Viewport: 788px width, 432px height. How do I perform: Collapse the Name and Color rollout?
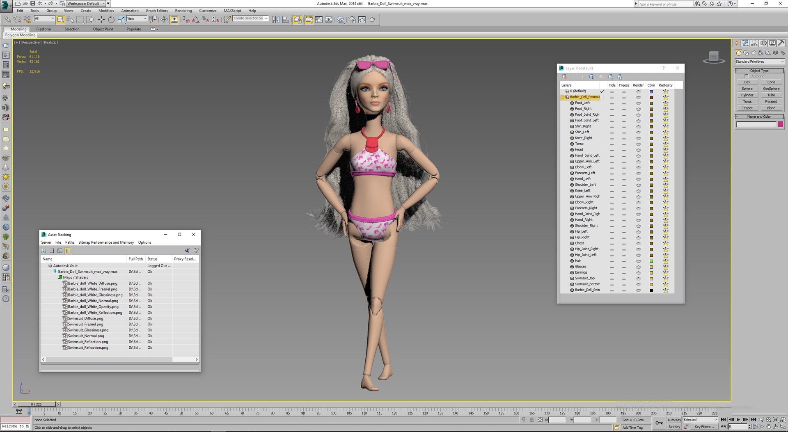759,117
